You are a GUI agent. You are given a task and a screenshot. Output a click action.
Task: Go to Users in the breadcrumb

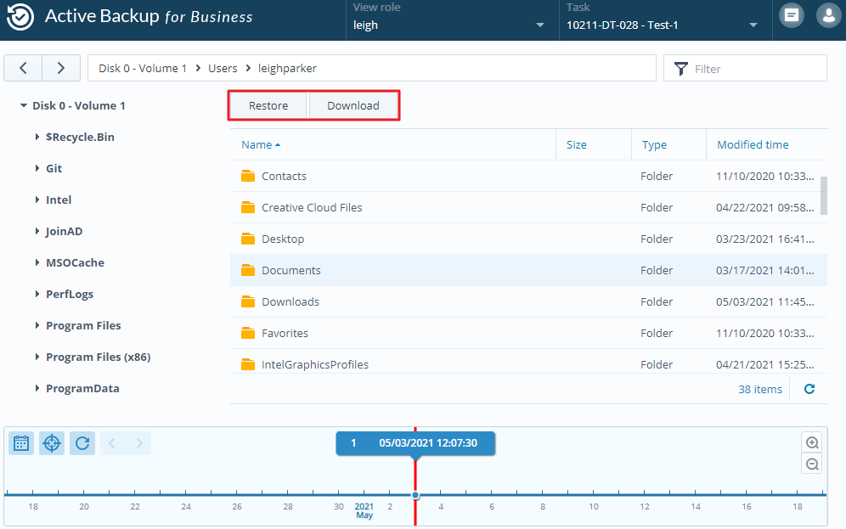(x=223, y=69)
